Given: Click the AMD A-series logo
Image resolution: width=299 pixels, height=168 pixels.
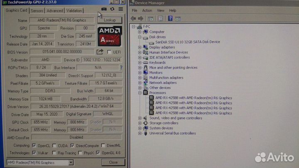Looking at the screenshot, I should tap(110, 36).
